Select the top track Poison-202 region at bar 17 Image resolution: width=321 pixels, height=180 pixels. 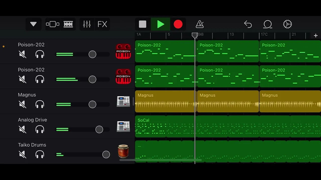pyautogui.click(x=290, y=51)
